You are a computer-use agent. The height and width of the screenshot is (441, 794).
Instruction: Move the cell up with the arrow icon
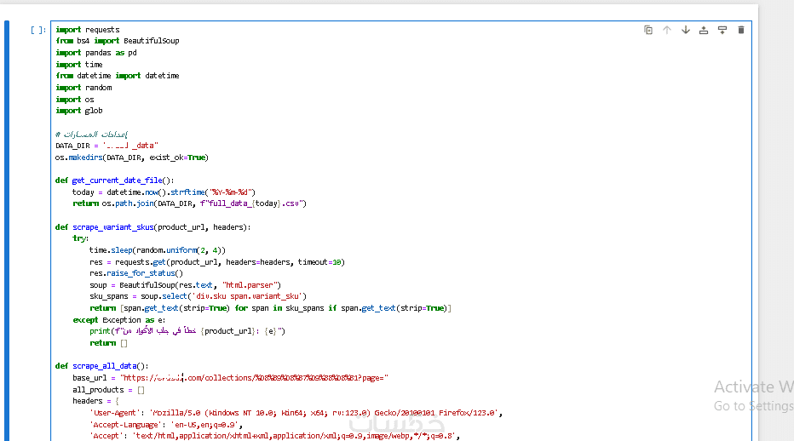pos(667,30)
